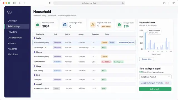Image resolution: width=178 pixels, height=100 pixels.
Task: Click the SB logo in sidebar
Action: pyautogui.click(x=9, y=12)
